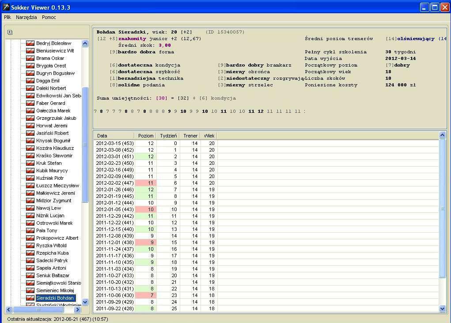Sort table by Wiek column header
451x323 pixels.
pos(209,136)
